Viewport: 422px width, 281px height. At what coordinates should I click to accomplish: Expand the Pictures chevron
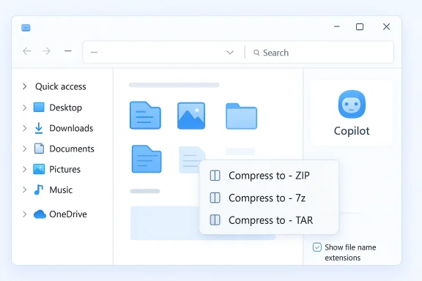(24, 169)
